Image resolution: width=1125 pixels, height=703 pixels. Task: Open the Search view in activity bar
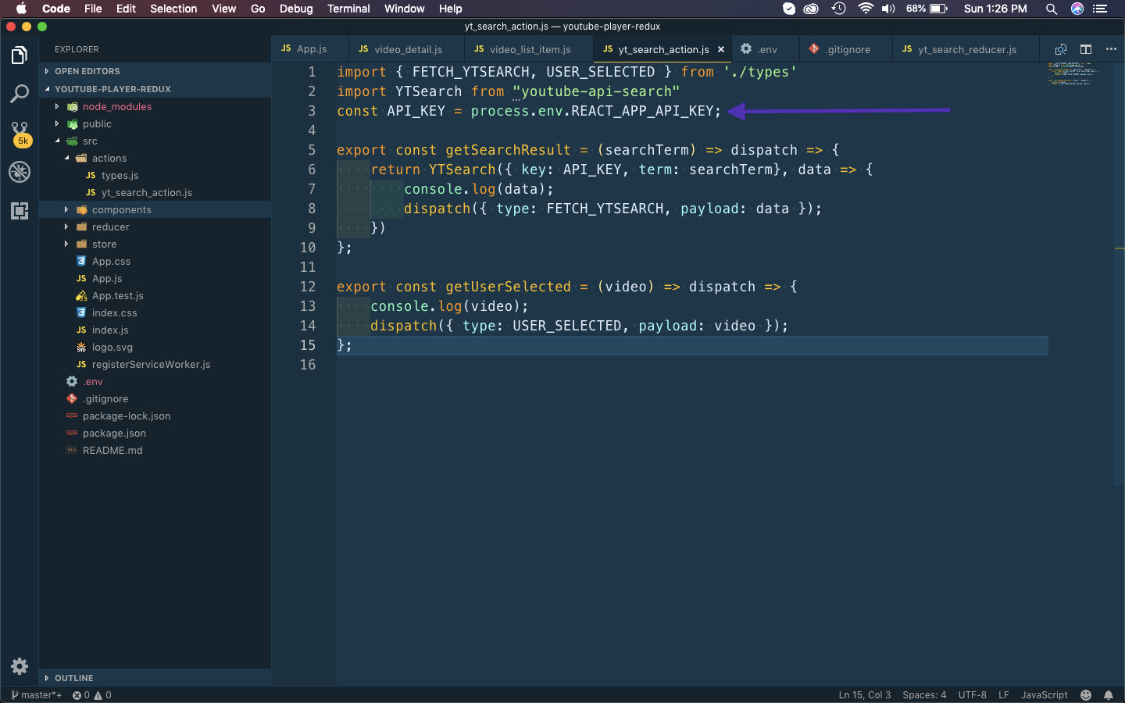20,95
